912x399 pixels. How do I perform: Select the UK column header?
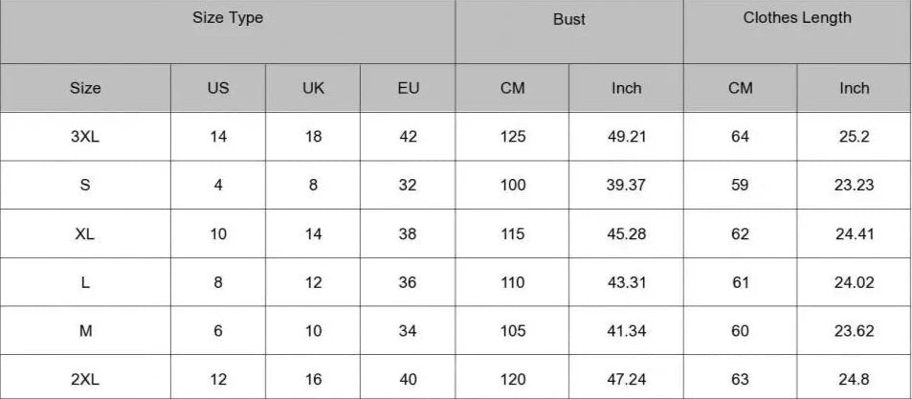click(313, 88)
